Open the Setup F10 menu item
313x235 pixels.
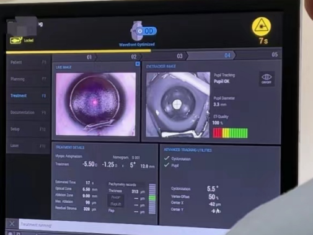click(x=29, y=129)
